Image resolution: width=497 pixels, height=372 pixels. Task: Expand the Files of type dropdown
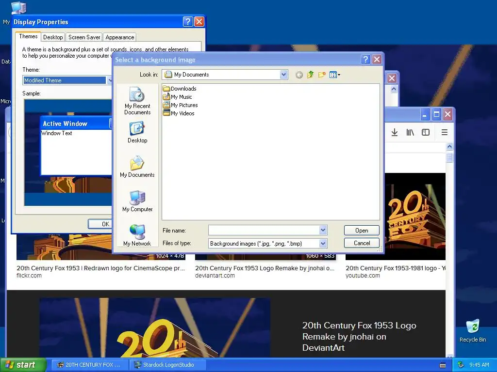[323, 243]
